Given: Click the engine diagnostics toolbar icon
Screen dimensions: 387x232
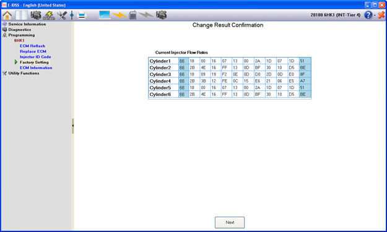Looking at the screenshot, I should click(x=36, y=15).
